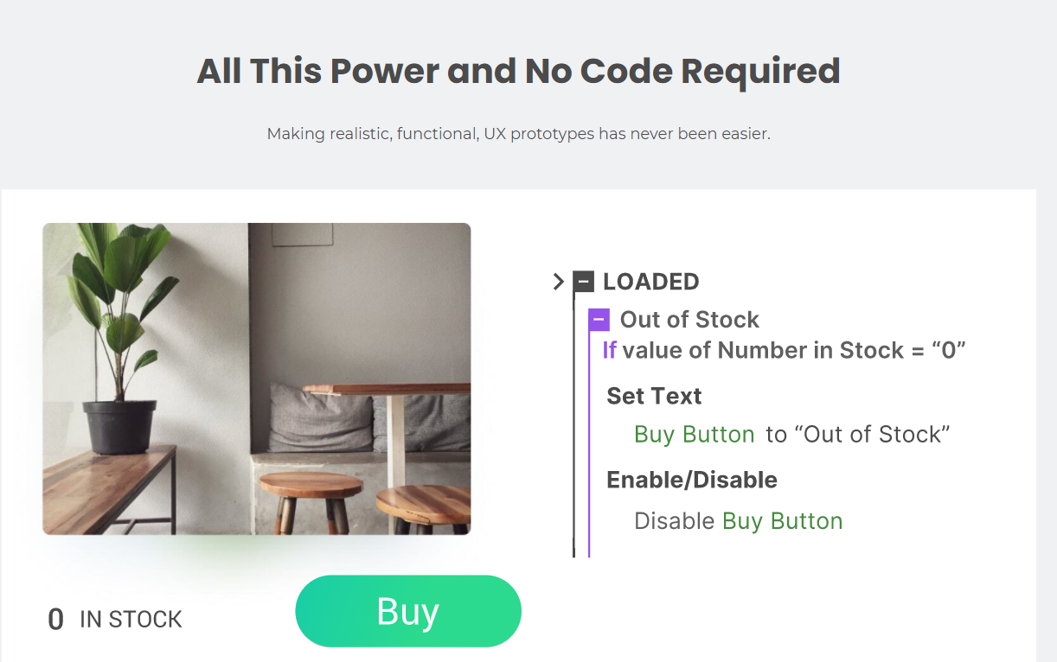The width and height of the screenshot is (1057, 662).
Task: Click the stock count number beside IN STOCK
Action: coord(56,620)
